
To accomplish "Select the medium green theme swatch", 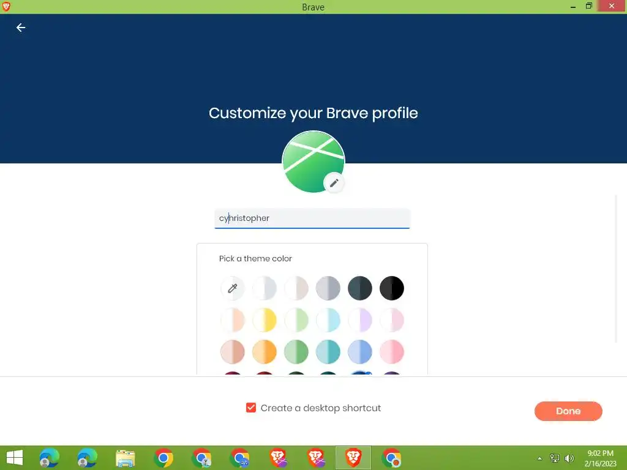I will tap(296, 352).
